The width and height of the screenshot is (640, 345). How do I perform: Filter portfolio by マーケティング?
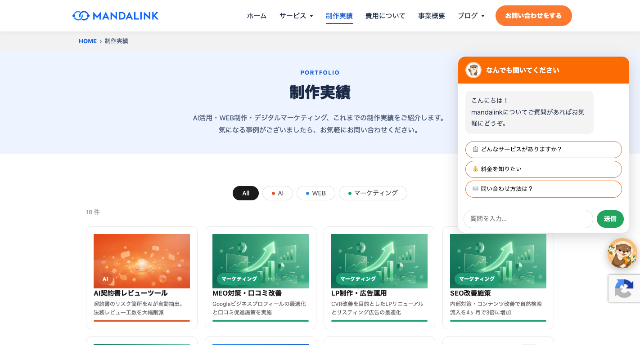[x=373, y=193]
